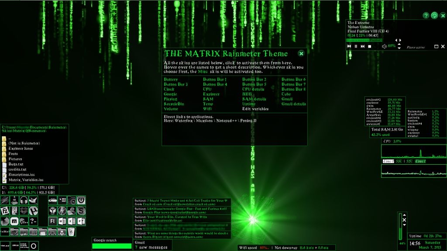Viewport: 447px width, 251px height.
Task: Open Maxthon browser icon
Action: click(x=14, y=221)
